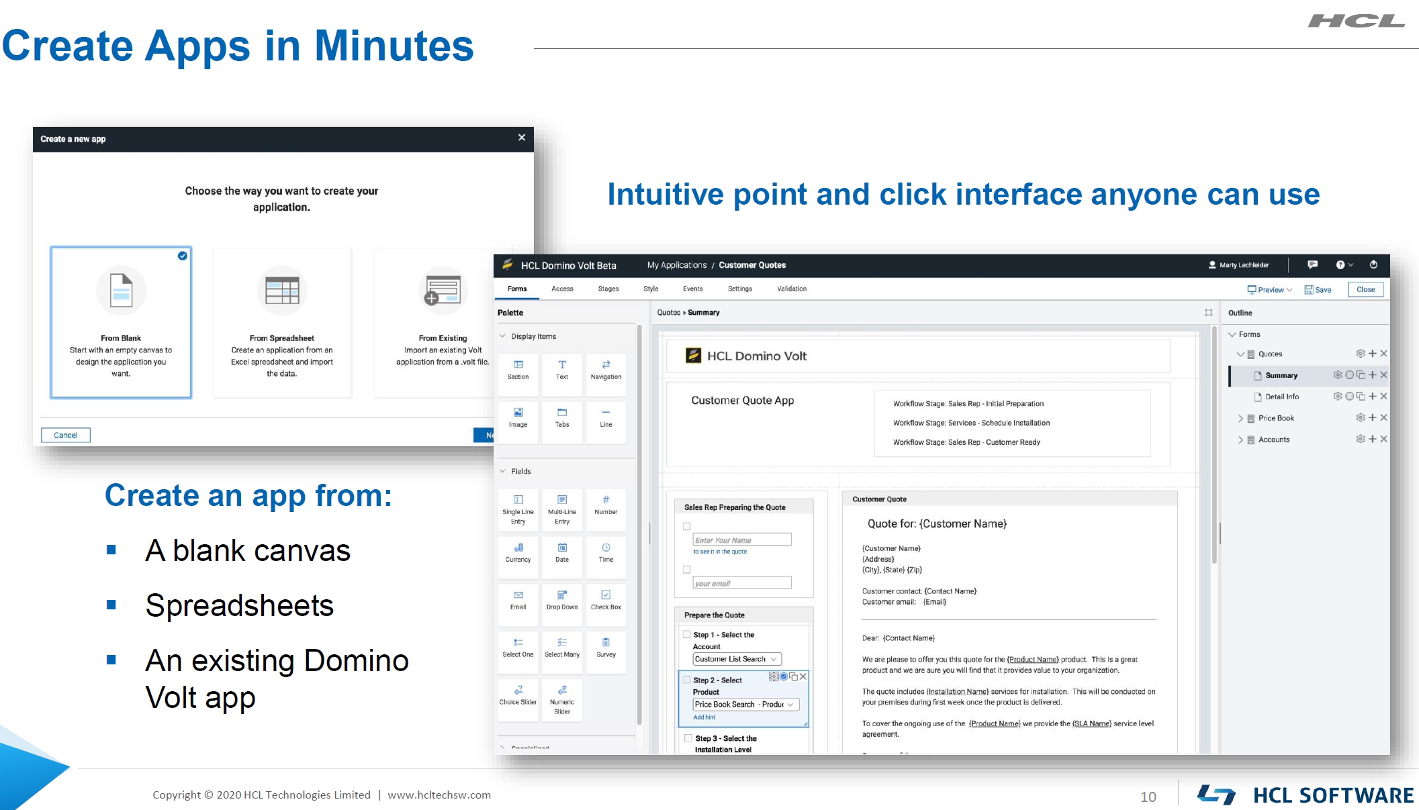
Task: Click the fit-to-screen icon beside Quotes » Summary
Action: point(1208,313)
